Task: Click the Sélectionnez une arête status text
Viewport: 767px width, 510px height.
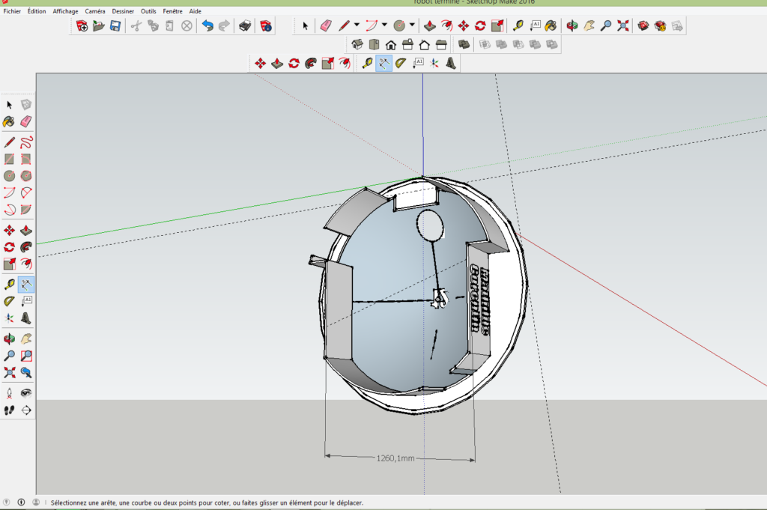Action: (207, 503)
